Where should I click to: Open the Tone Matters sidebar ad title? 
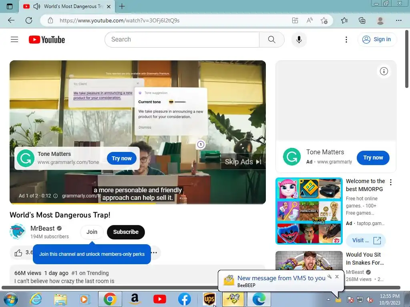point(325,152)
